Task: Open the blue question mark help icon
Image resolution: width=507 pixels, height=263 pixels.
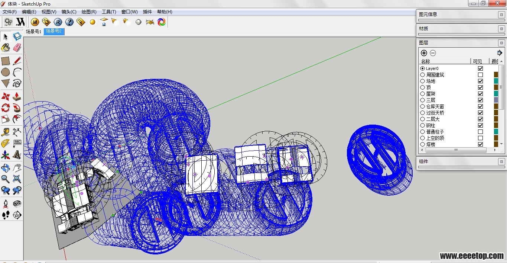Action: pyautogui.click(x=69, y=22)
